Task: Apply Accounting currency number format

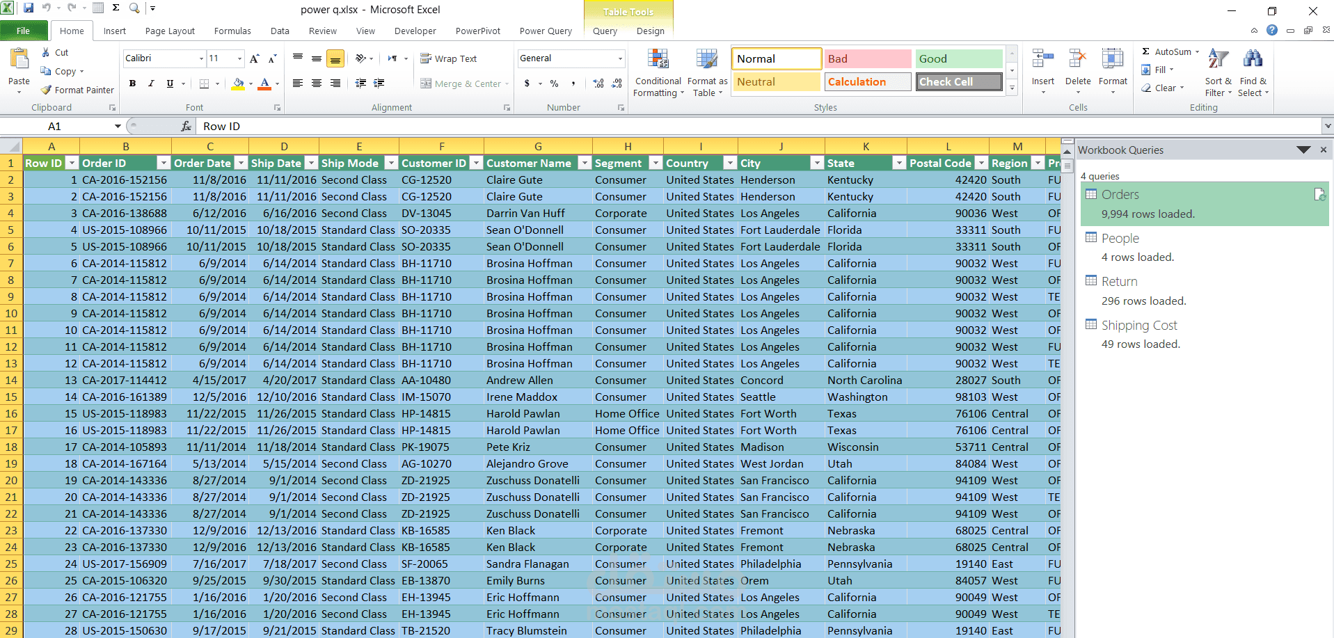Action: [527, 83]
